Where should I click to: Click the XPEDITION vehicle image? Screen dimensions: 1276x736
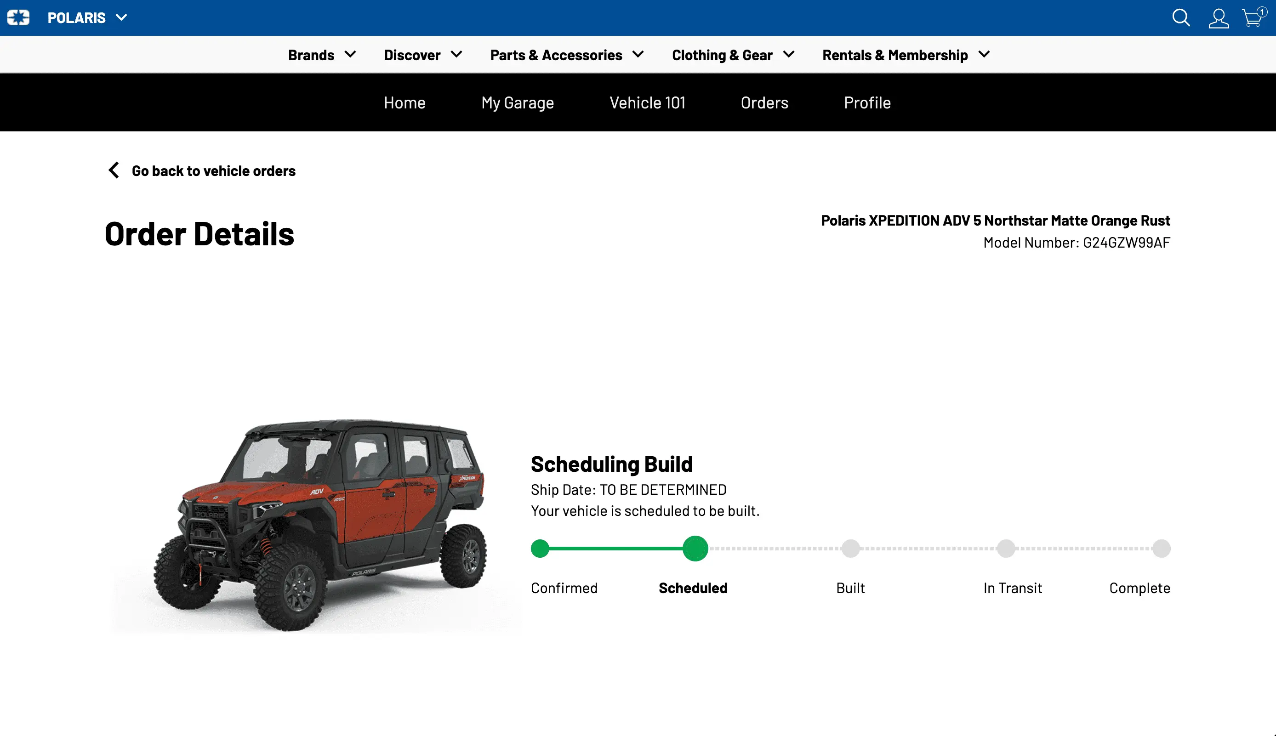319,523
